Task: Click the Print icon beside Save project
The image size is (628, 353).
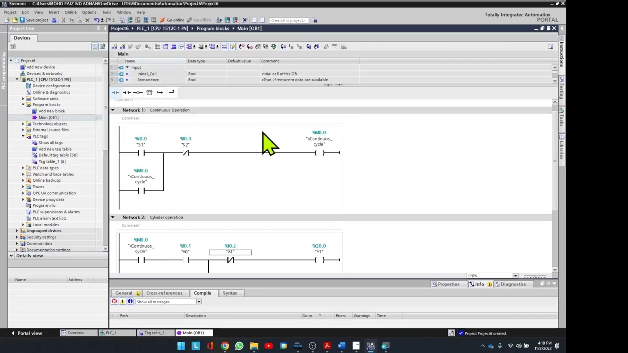Action: click(54, 20)
